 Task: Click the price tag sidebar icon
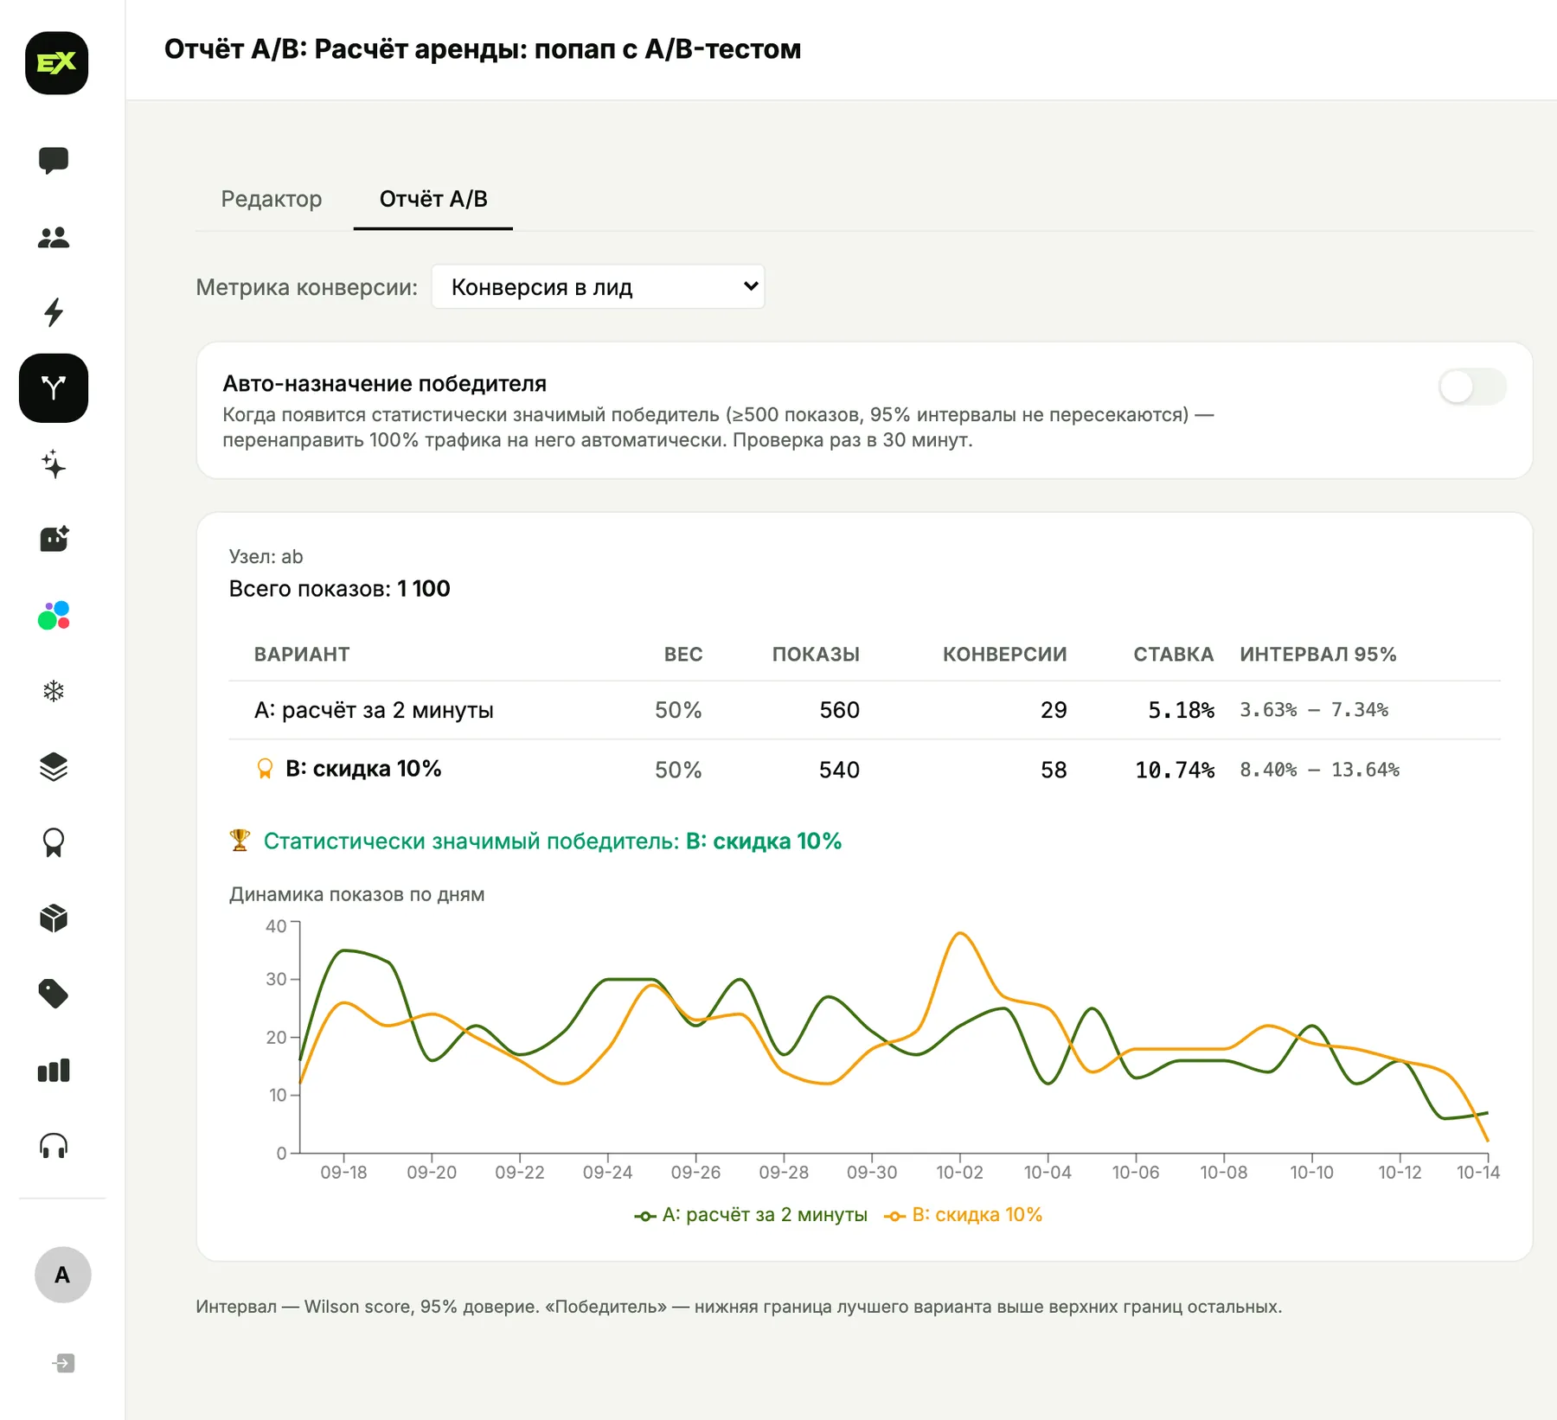point(54,994)
